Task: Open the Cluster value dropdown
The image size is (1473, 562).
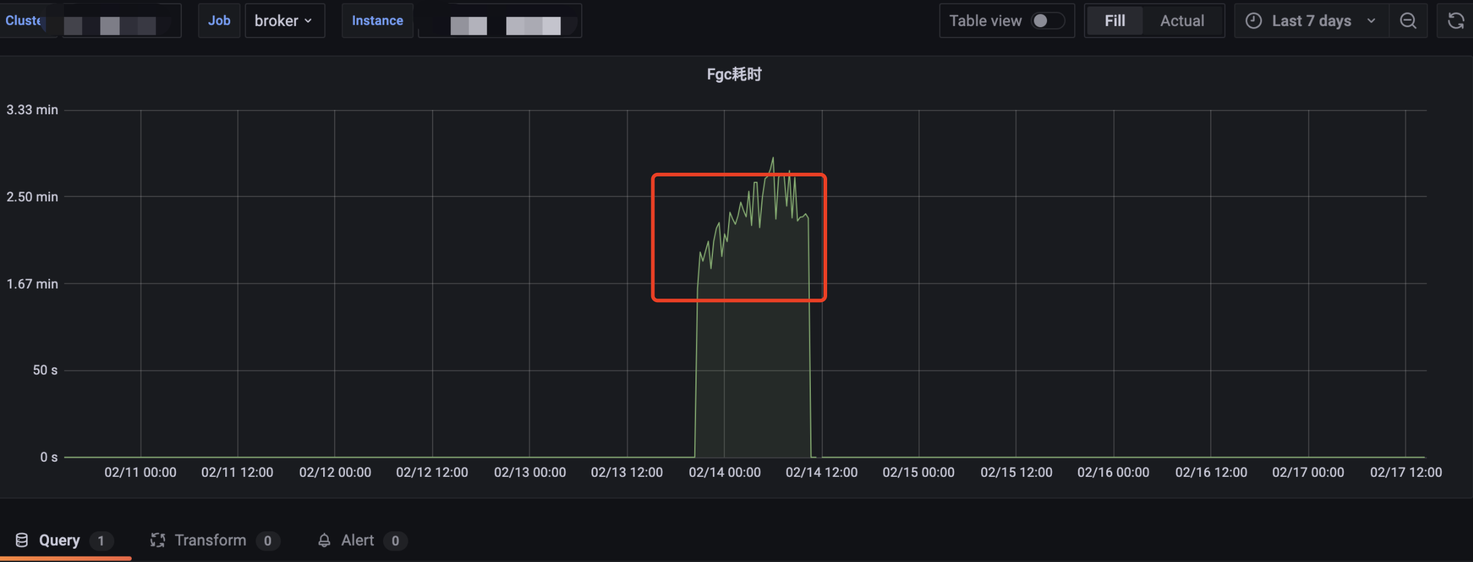Action: coord(119,21)
